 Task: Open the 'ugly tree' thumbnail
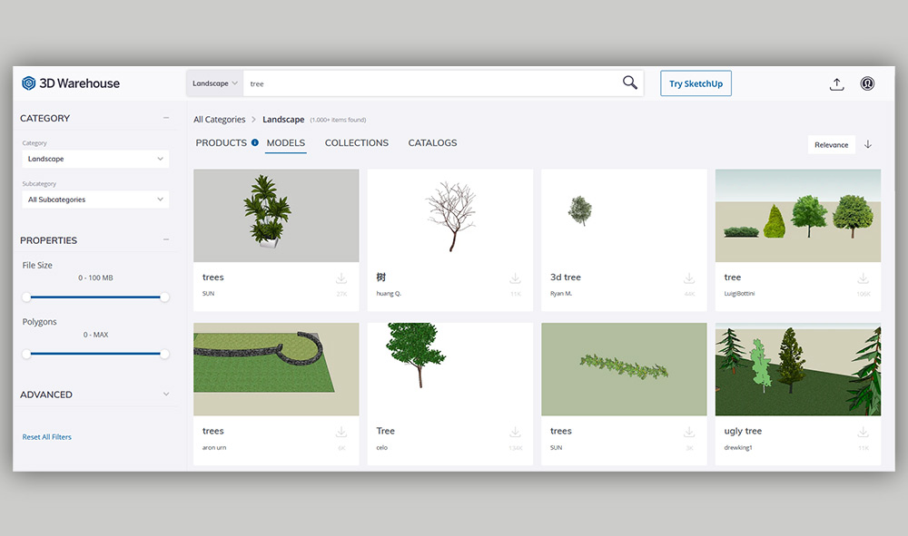point(798,369)
